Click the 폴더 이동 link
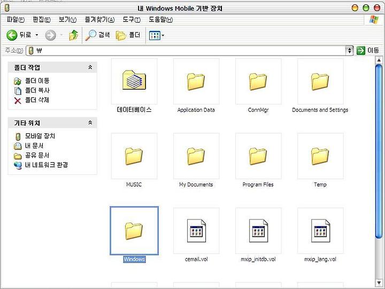 [32, 81]
